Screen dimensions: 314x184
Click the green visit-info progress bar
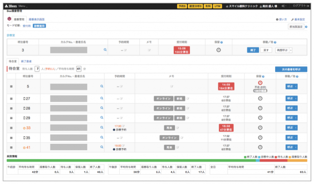point(131,161)
